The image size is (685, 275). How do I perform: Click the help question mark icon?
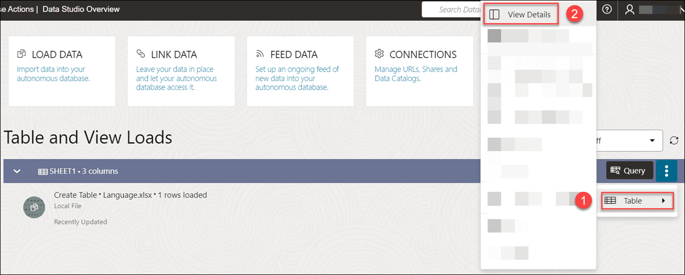tap(607, 9)
